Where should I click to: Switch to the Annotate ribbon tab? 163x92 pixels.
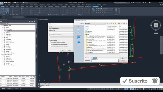coord(12,6)
